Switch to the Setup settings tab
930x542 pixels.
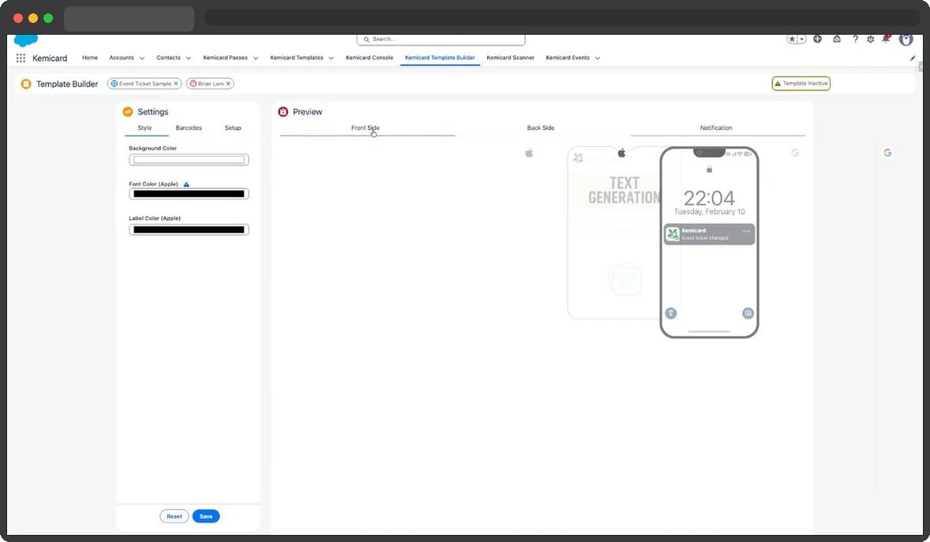(233, 128)
